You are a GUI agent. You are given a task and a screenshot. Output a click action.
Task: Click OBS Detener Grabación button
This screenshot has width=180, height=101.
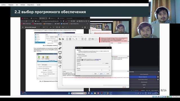tap(143, 77)
